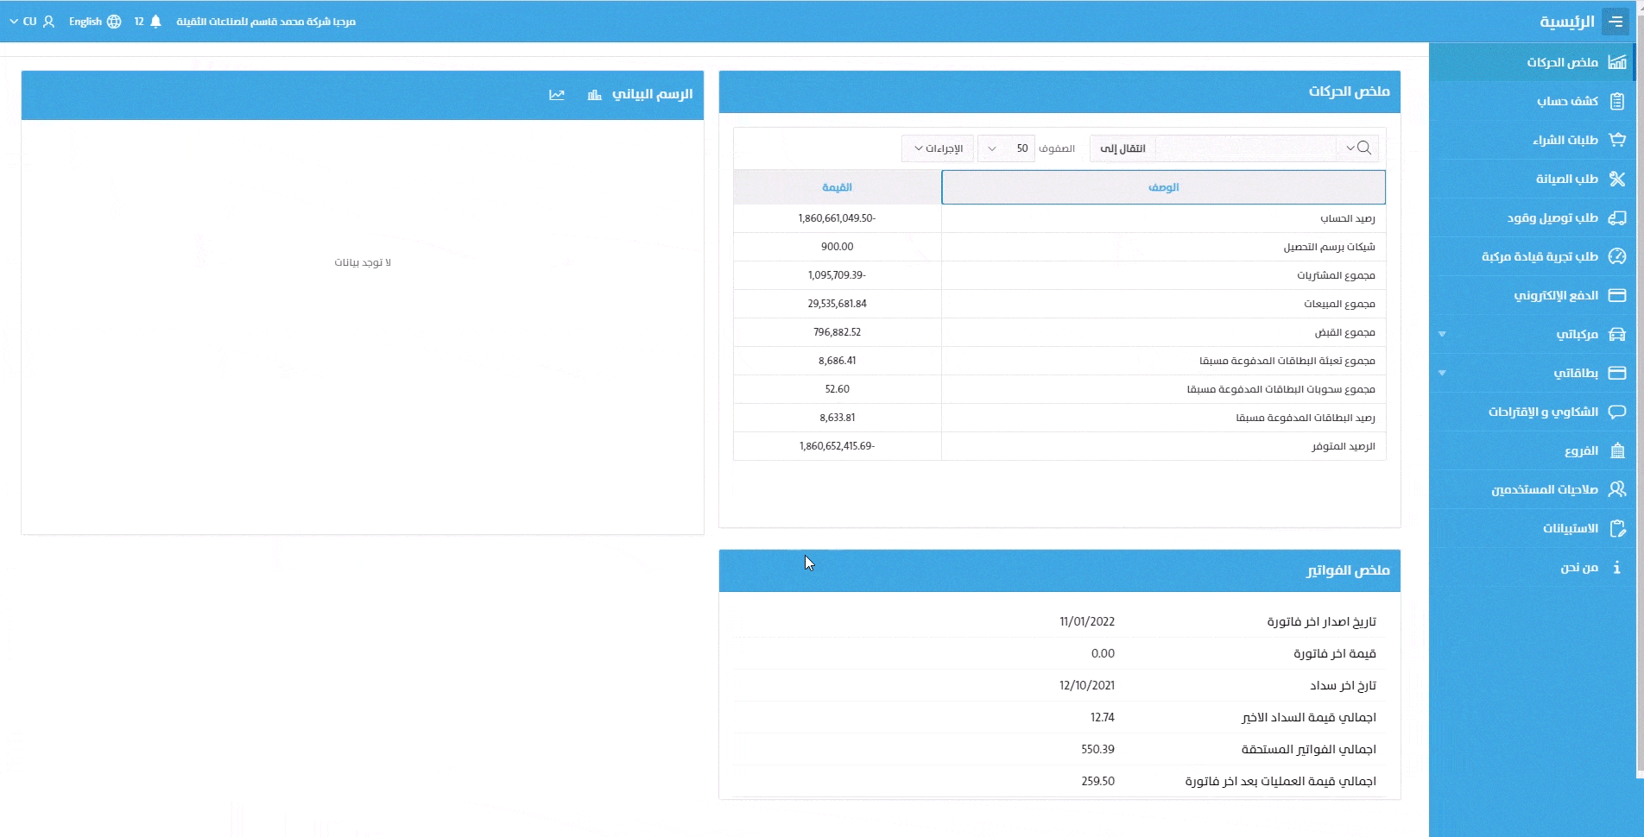This screenshot has width=1644, height=837.
Task: Open the notifications bell icon
Action: tap(155, 22)
